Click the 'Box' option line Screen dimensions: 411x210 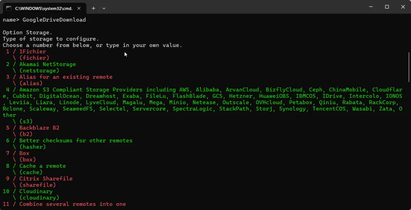[17, 153]
